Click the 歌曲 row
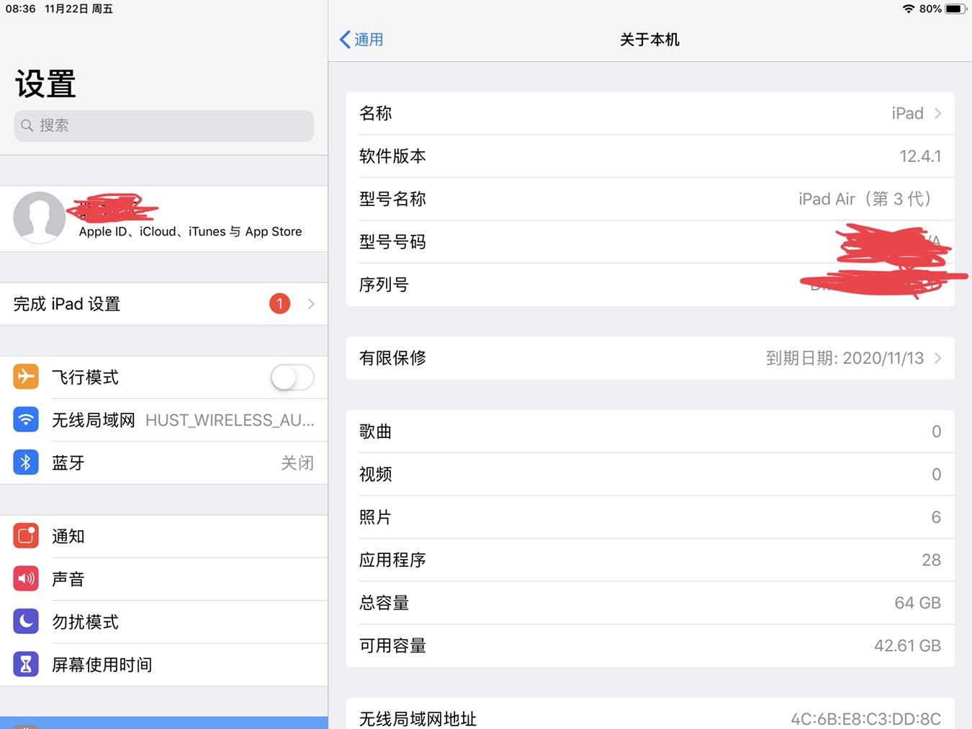The width and height of the screenshot is (972, 729). point(650,431)
